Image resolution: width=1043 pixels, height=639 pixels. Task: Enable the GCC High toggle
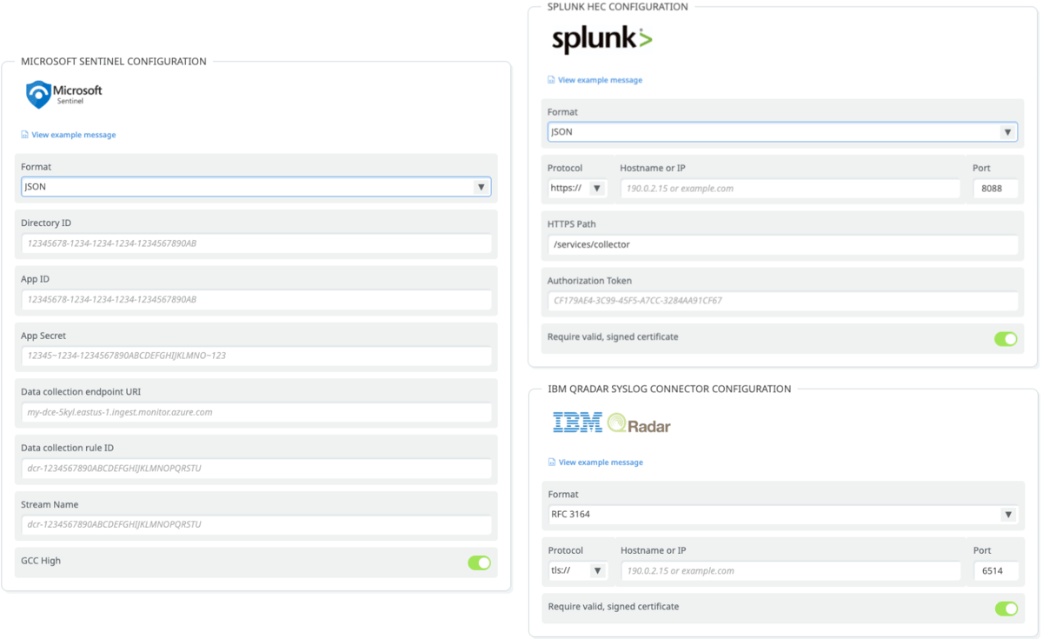point(479,562)
